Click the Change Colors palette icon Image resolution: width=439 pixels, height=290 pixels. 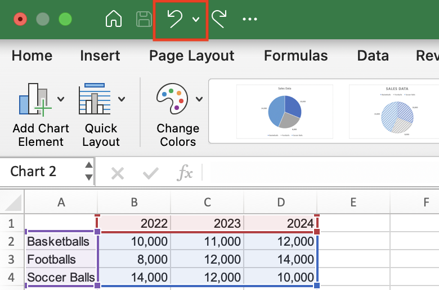point(172,99)
